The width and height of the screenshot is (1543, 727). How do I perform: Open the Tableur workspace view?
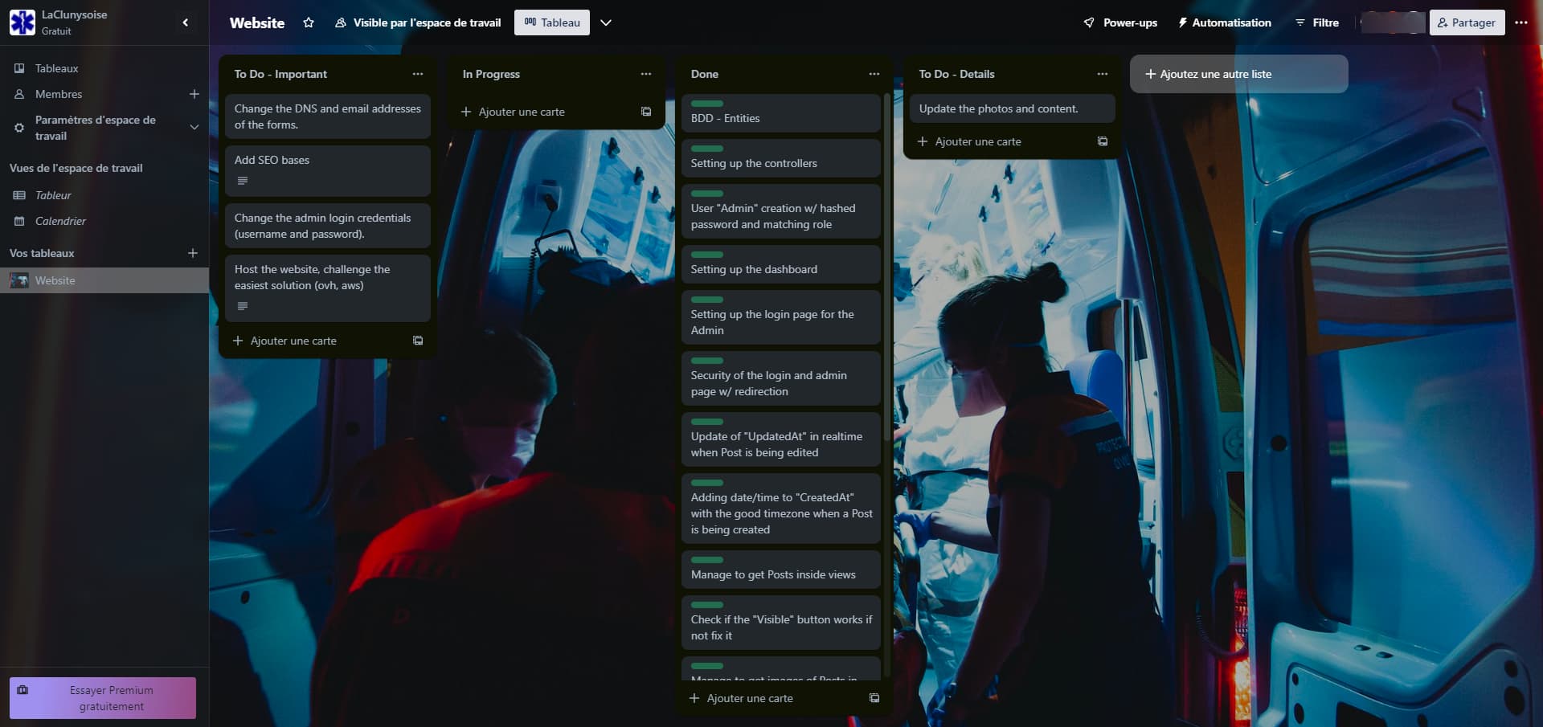coord(104,195)
